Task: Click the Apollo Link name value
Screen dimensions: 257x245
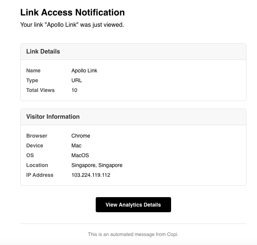Action: click(84, 70)
